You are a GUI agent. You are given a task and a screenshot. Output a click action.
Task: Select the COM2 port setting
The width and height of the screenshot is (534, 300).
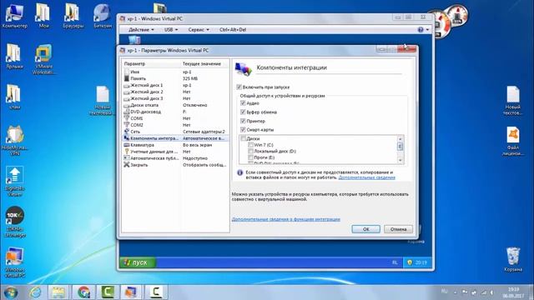tap(175, 125)
